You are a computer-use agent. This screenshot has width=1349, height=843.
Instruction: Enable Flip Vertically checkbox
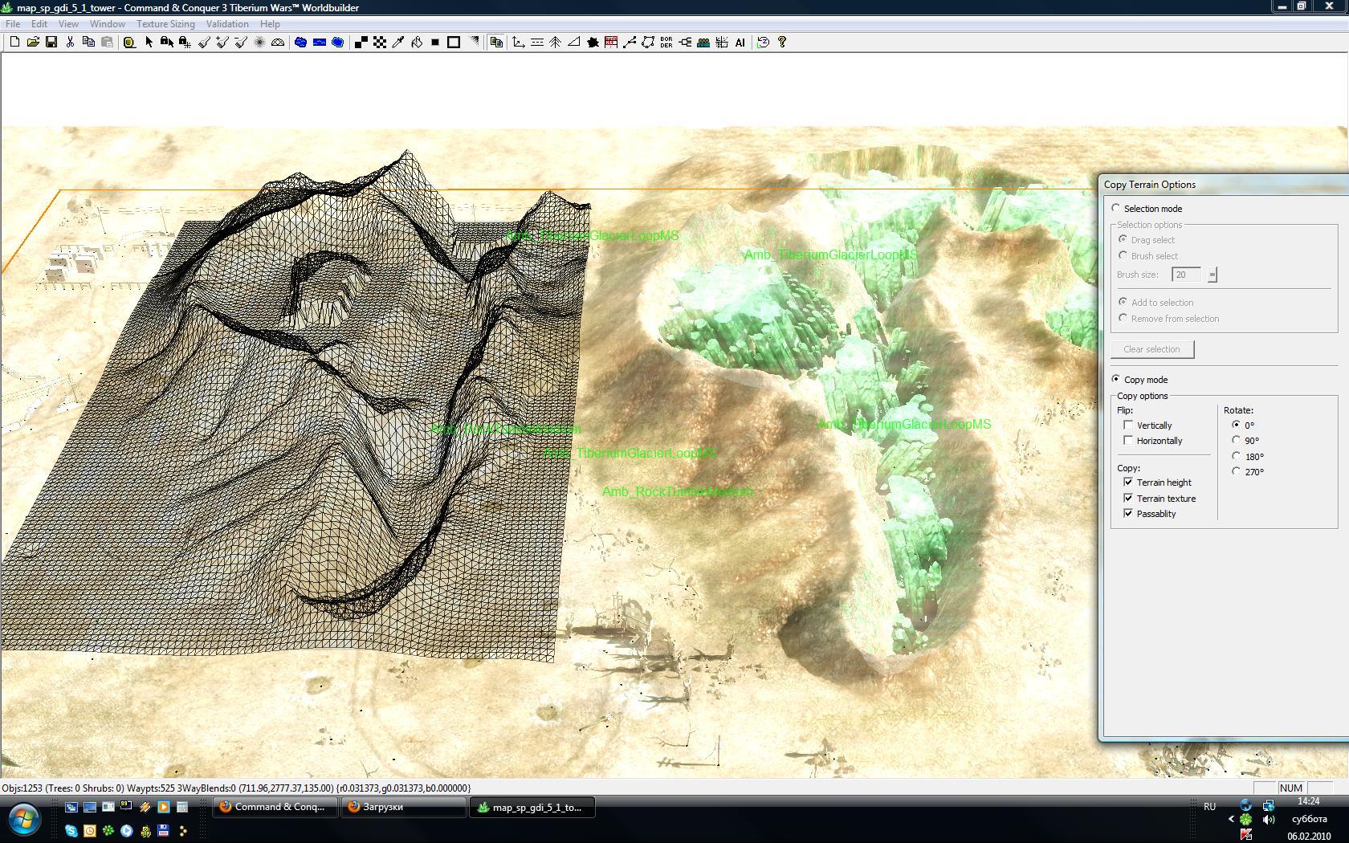click(1128, 425)
